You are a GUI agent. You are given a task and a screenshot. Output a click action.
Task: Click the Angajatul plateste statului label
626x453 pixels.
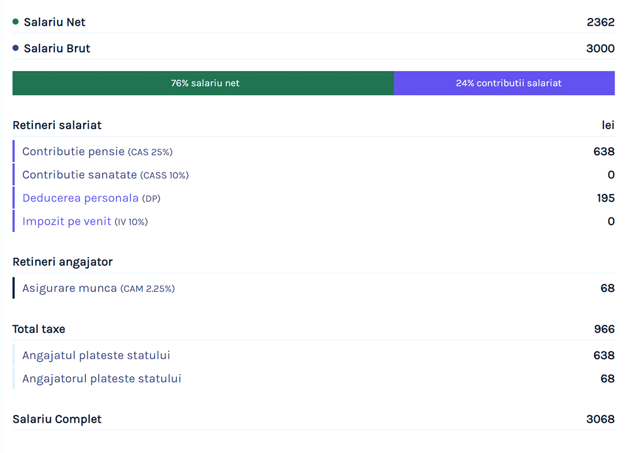[96, 356]
